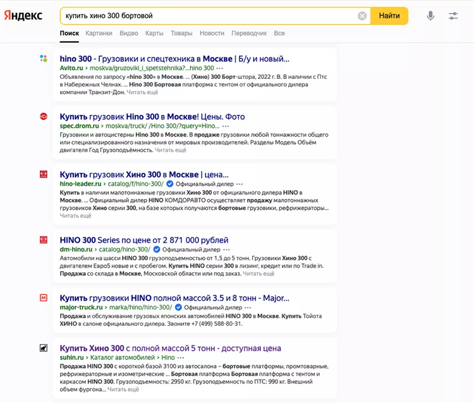Viewport: 474px width, 403px height.
Task: Open more options dots for major-truck.ru result
Action: click(248, 308)
